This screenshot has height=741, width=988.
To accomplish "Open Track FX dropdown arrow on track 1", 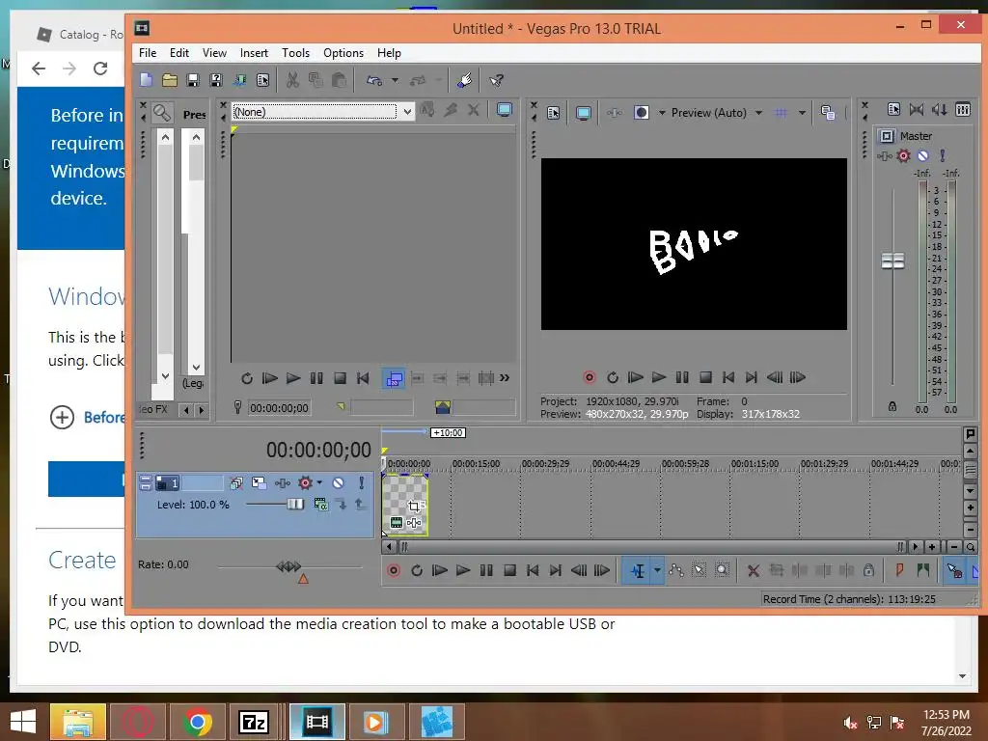I will click(319, 482).
